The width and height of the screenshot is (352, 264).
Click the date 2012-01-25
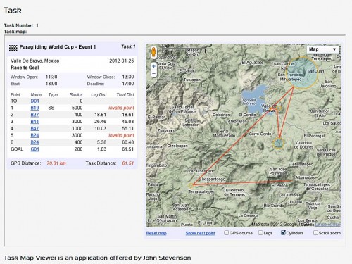coord(122,61)
